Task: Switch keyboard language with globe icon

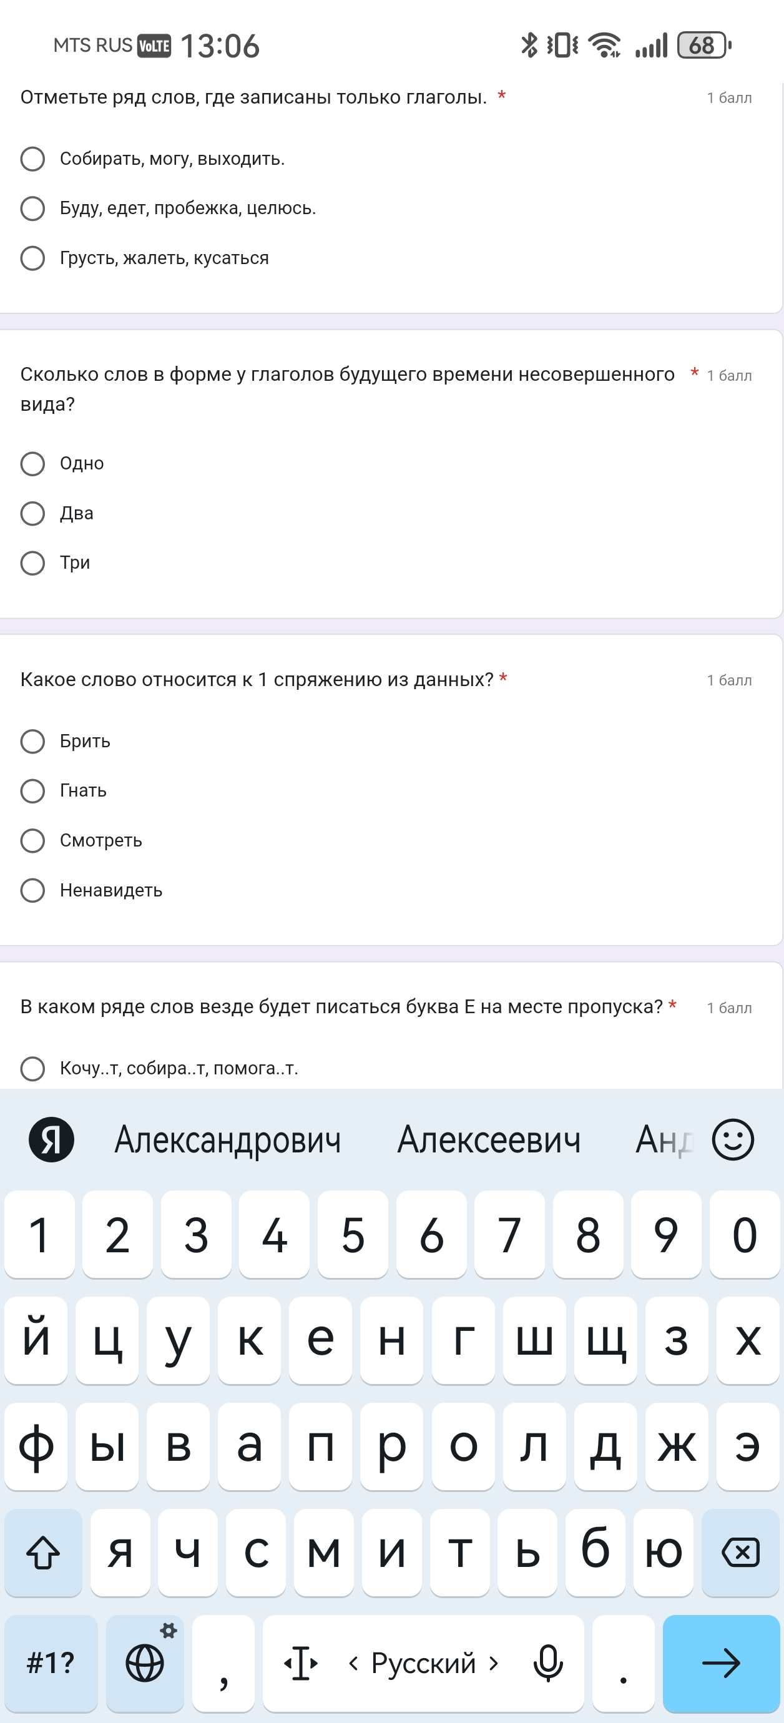Action: click(x=144, y=1663)
